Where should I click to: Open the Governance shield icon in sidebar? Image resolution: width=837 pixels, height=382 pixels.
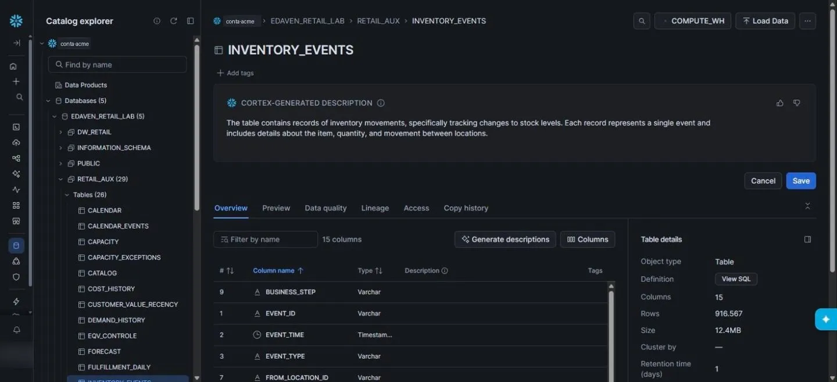(16, 277)
